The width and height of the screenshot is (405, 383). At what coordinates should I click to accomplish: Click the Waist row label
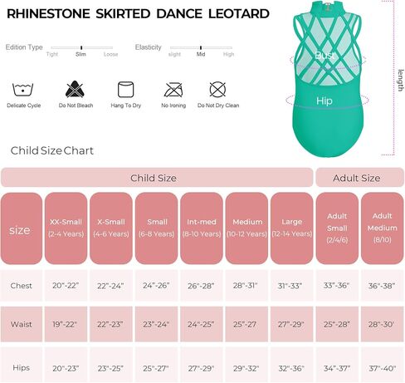pos(22,324)
